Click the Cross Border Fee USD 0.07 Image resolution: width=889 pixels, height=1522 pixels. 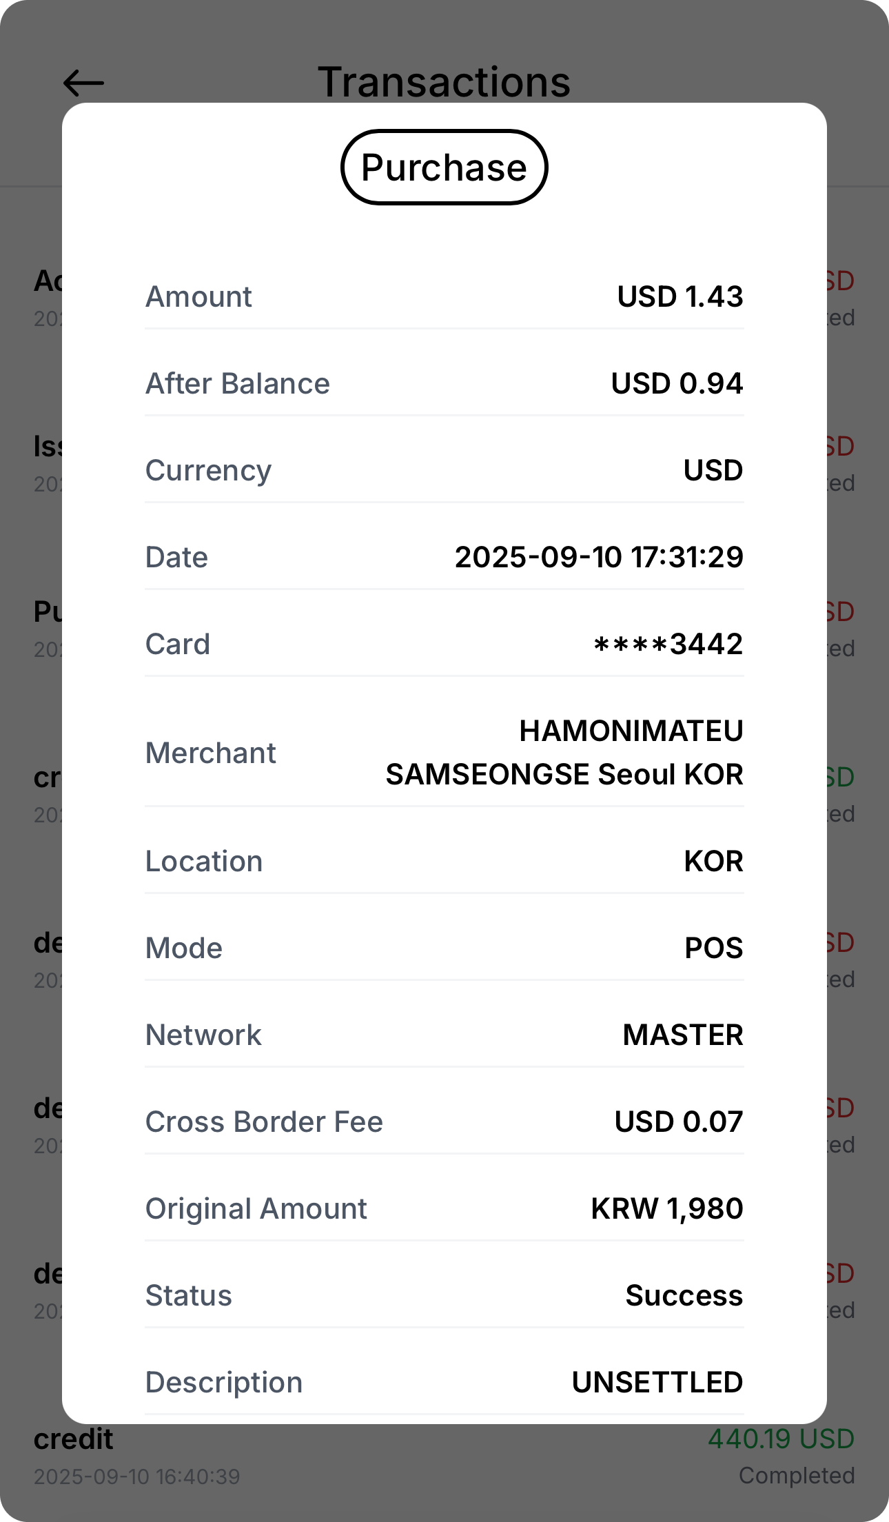coord(678,1122)
